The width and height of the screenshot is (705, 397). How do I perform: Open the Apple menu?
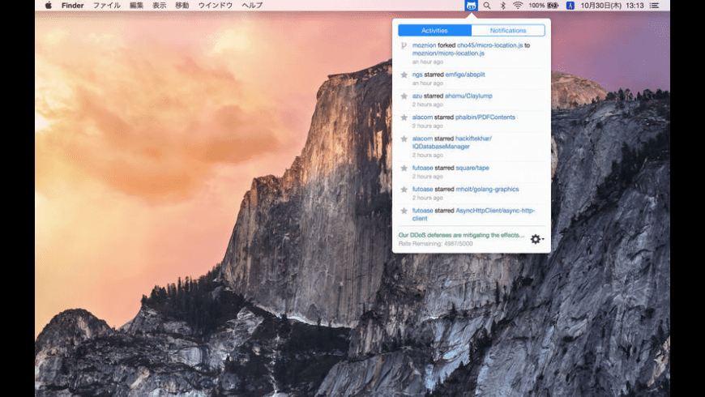49,6
